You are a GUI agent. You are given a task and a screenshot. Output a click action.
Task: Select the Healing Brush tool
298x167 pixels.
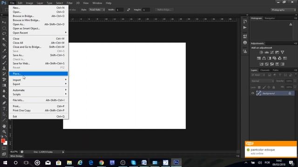(x=4, y=57)
